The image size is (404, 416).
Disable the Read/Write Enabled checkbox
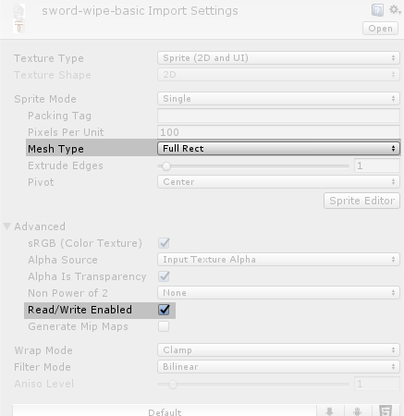(x=164, y=310)
